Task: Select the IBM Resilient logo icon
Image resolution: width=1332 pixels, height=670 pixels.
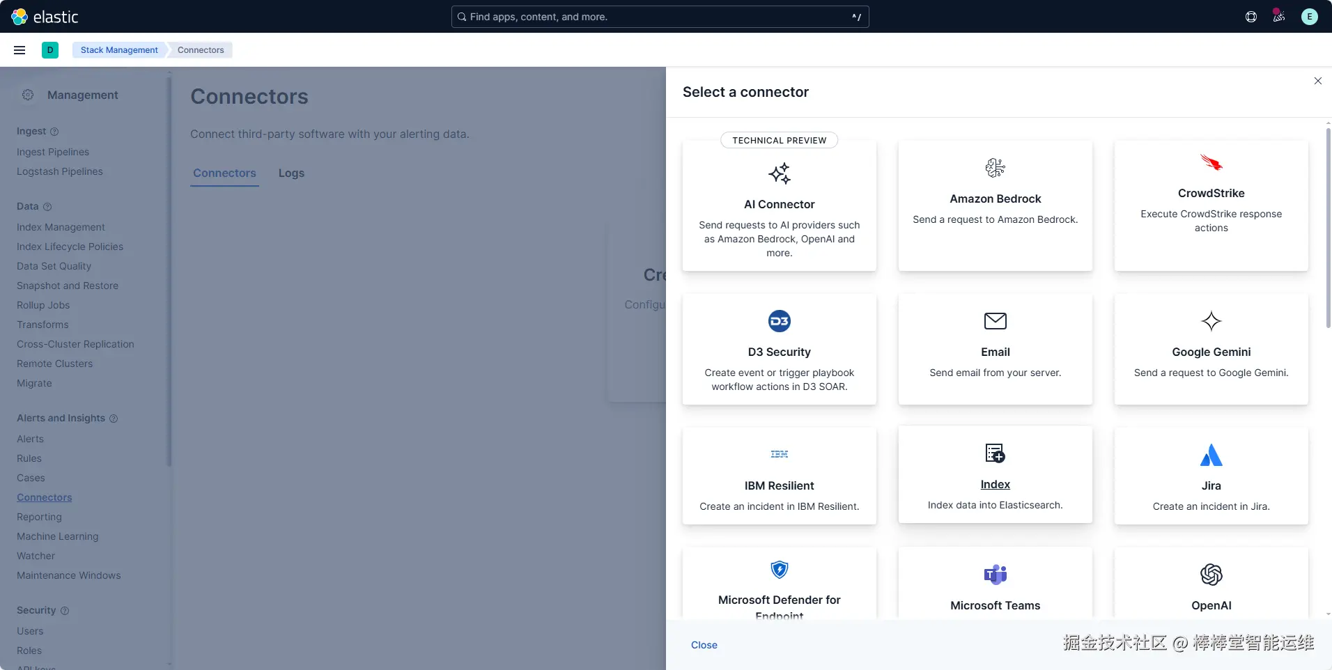Action: (780, 454)
